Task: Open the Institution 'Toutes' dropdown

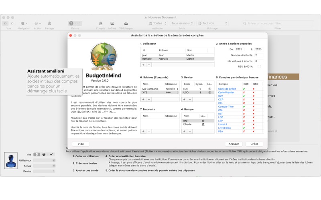Action: tap(157, 24)
